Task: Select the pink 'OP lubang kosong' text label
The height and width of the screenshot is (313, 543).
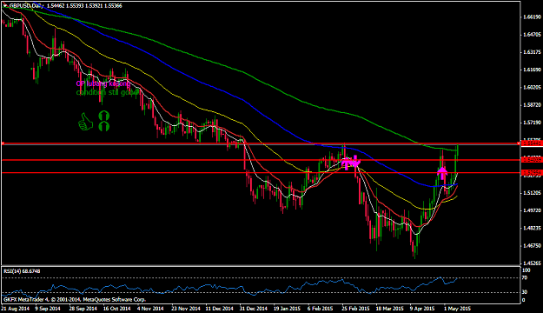Action: point(103,83)
